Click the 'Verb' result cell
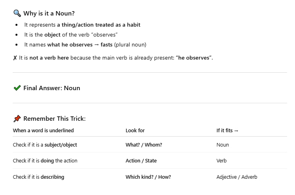Image resolution: width=295 pixels, height=195 pixels. pyautogui.click(x=221, y=161)
